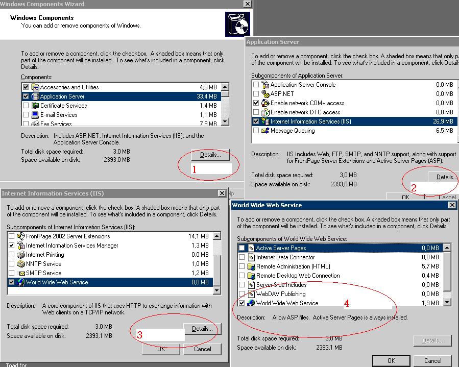Click Details in Windows Components Wizard
Viewport: 459px width, 367px height.
point(210,155)
